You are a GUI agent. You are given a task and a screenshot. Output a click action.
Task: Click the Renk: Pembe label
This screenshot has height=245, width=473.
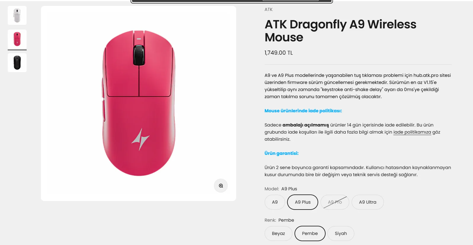click(x=279, y=220)
